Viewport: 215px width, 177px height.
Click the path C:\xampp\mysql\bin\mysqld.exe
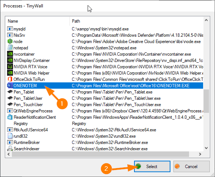pyautogui.click(x=100, y=29)
